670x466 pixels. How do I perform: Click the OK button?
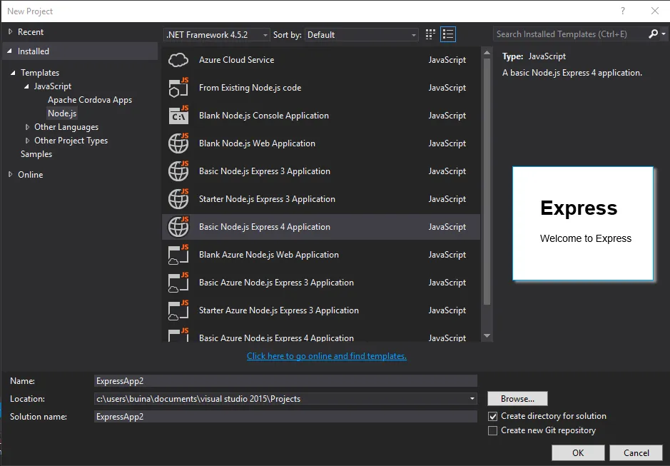[578, 452]
